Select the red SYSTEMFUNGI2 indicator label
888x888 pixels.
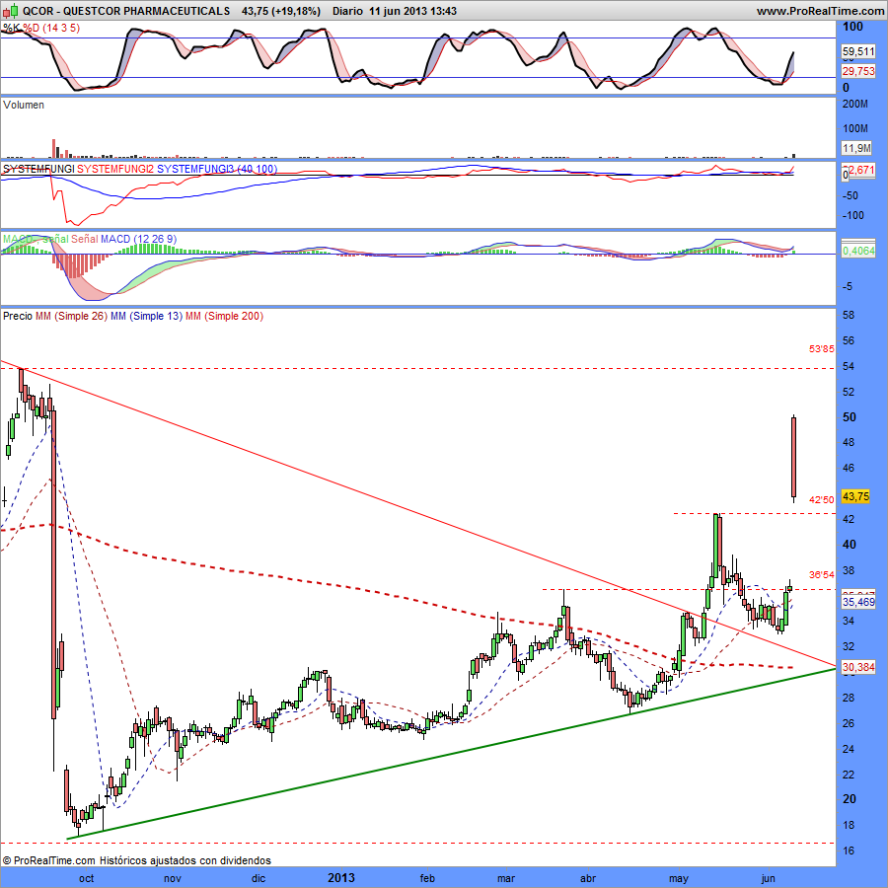click(x=115, y=169)
